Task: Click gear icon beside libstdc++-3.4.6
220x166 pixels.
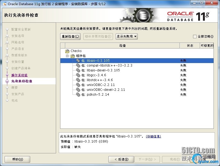Action: point(78,80)
